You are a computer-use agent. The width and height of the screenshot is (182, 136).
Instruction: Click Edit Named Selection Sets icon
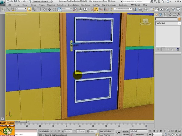click(x=111, y=9)
